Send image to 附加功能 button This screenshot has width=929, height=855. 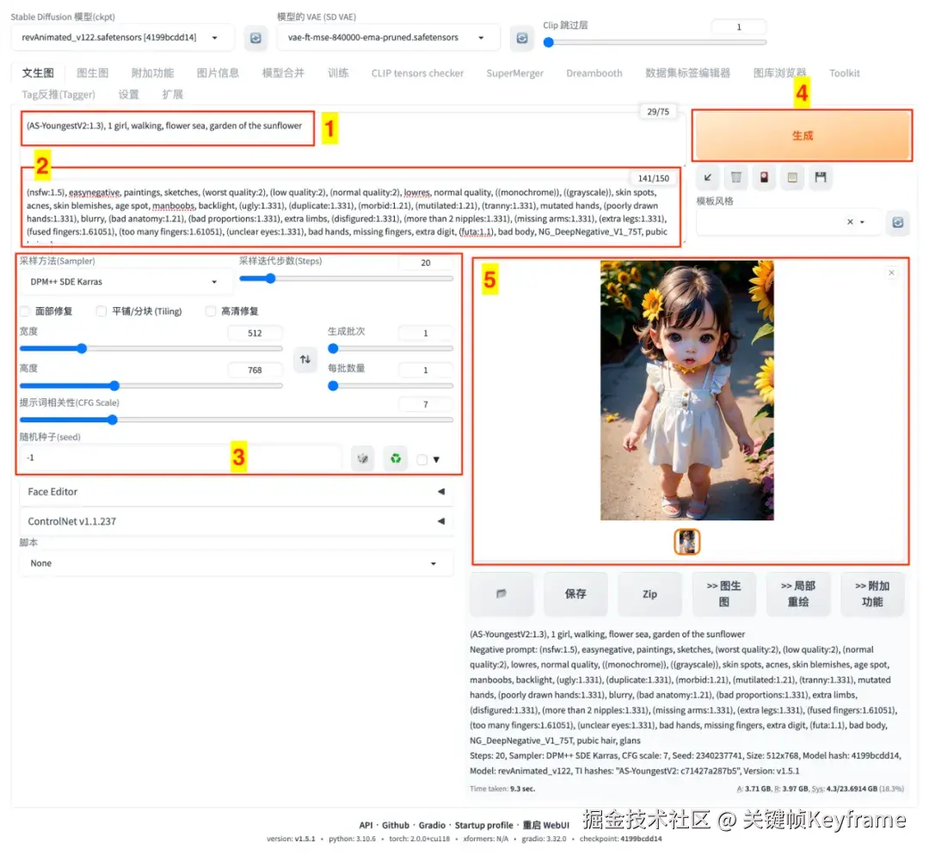pyautogui.click(x=871, y=594)
